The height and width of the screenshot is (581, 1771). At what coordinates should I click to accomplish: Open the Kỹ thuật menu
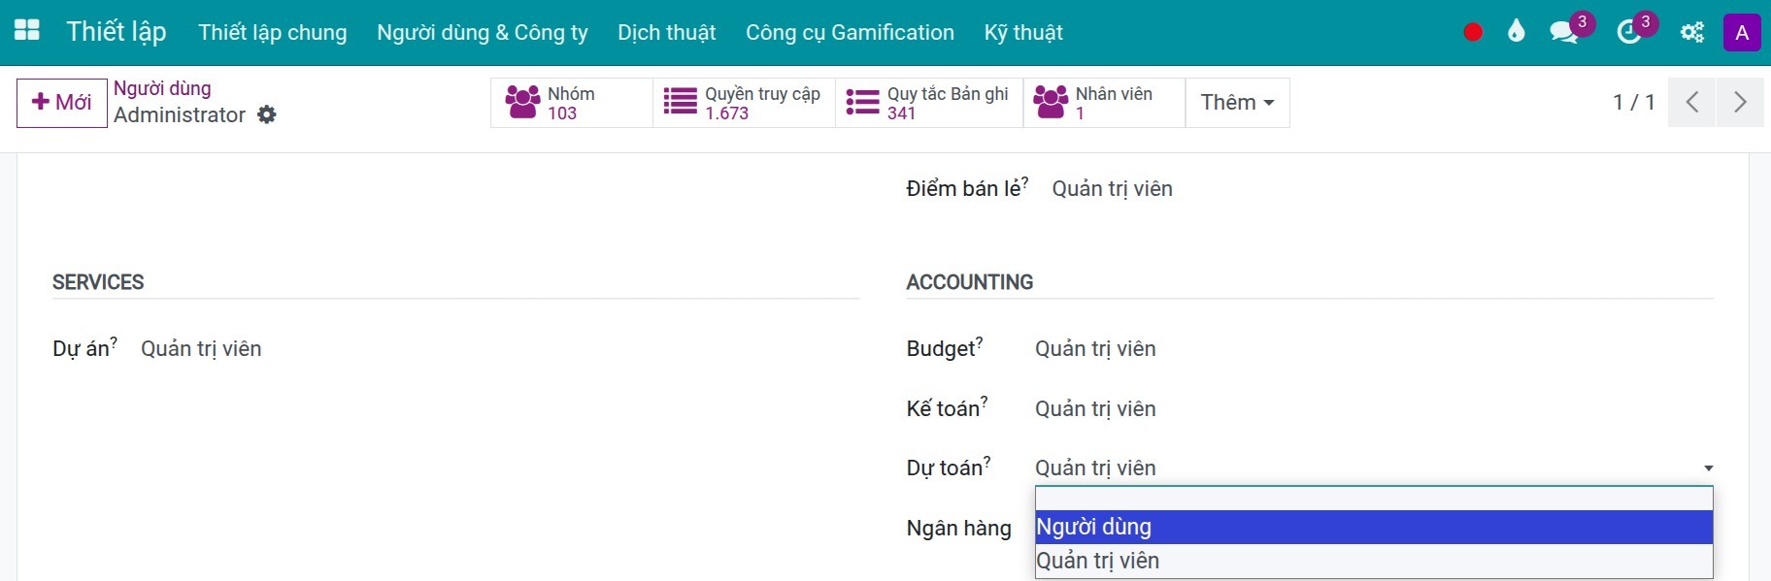click(x=1023, y=32)
